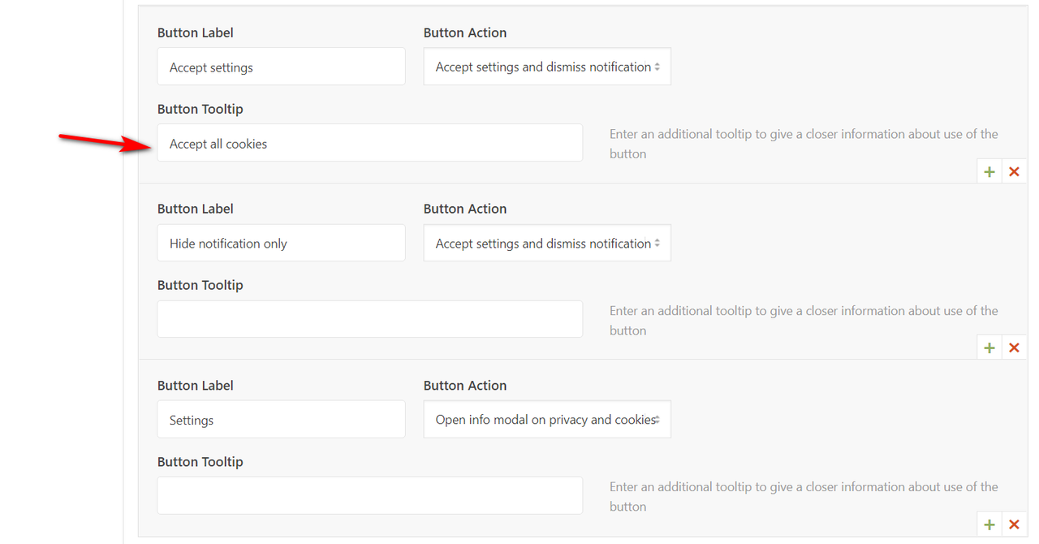Click the Button Tooltip label above Accept all cookies
Image resolution: width=1039 pixels, height=544 pixels.
click(200, 109)
